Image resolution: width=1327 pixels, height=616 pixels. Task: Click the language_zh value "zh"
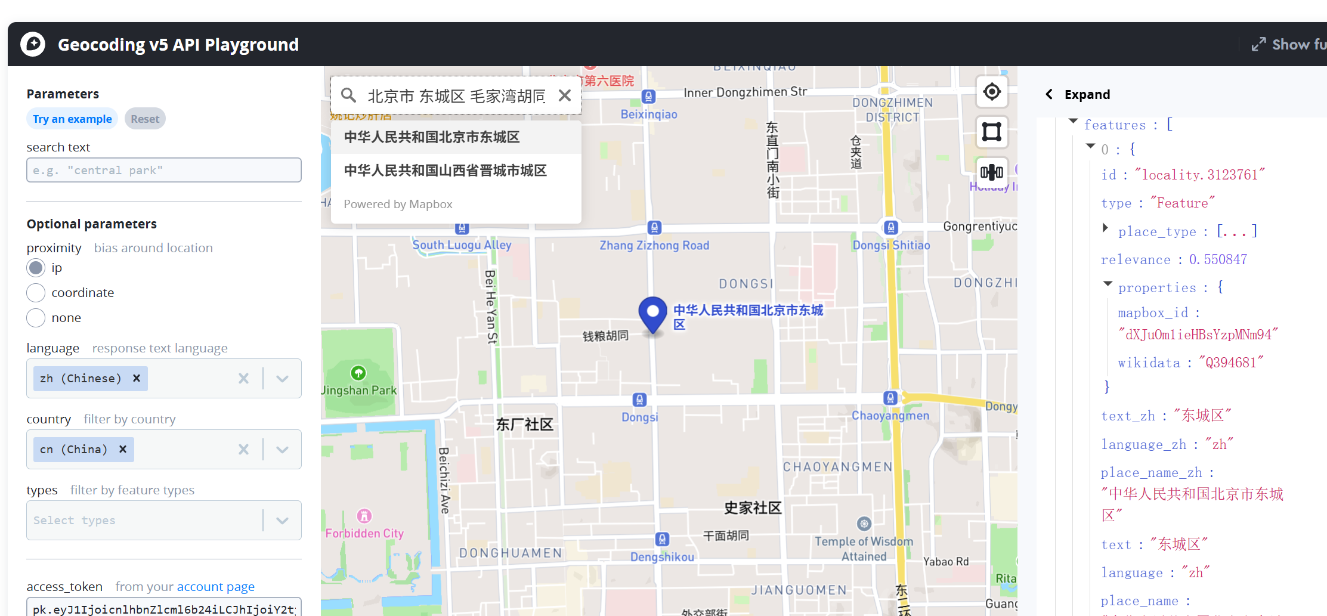pyautogui.click(x=1219, y=444)
